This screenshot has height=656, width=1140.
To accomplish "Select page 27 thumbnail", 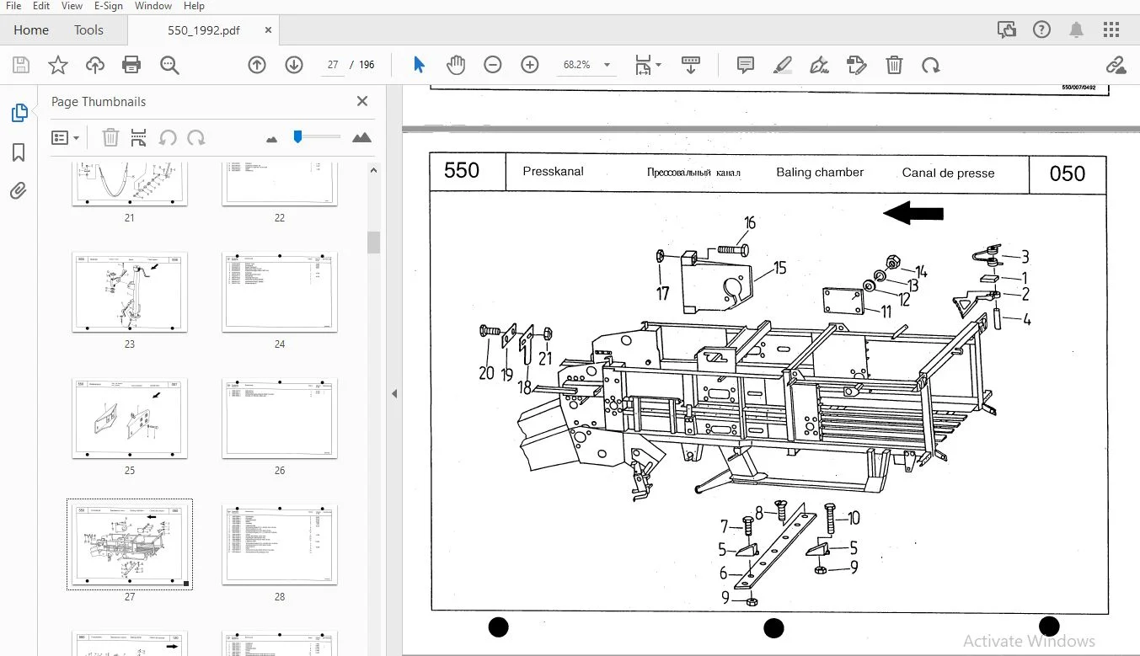I will pyautogui.click(x=130, y=544).
